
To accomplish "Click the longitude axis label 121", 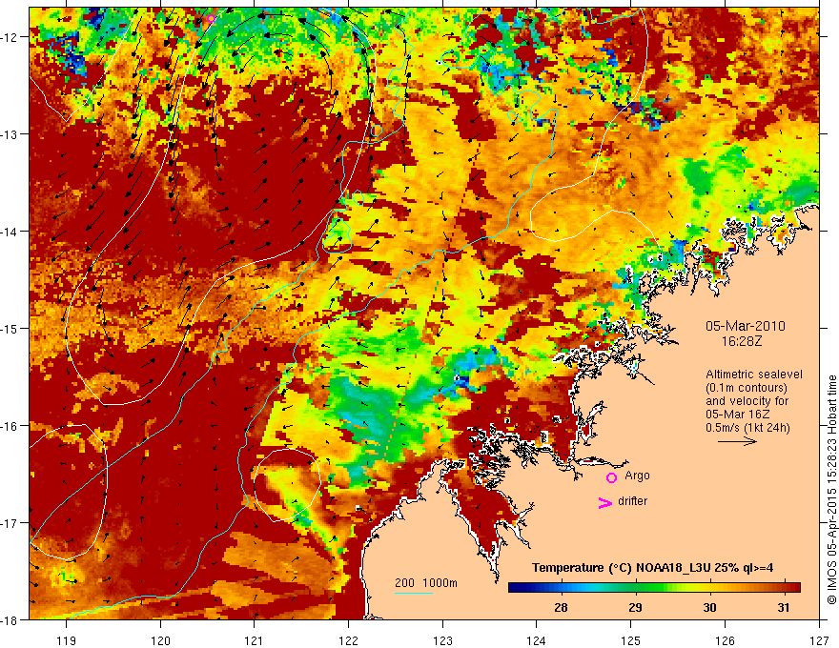I will coord(255,640).
